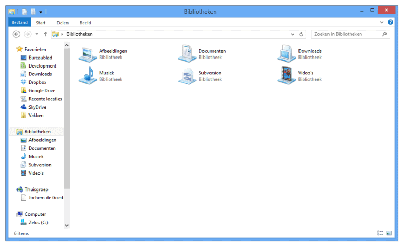The height and width of the screenshot is (248, 405).
Task: Go up one level with up arrow
Action: tap(46, 34)
